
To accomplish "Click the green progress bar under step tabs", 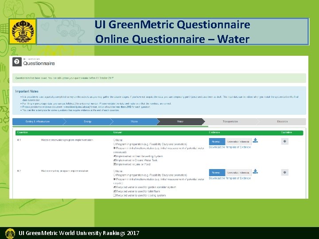I will click(110, 126).
